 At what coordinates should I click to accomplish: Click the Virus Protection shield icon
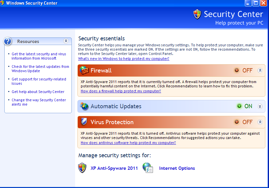pos(84,121)
